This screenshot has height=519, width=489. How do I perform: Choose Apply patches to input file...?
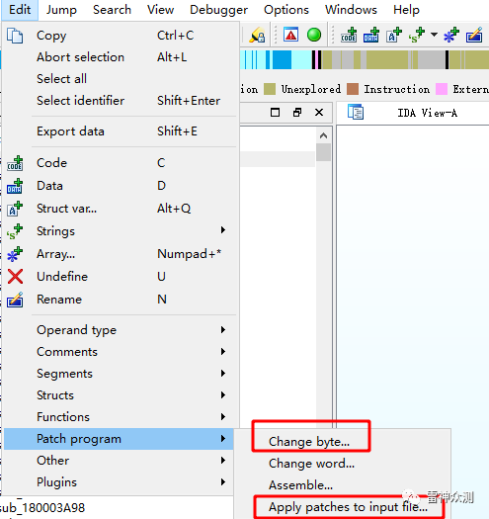click(348, 507)
